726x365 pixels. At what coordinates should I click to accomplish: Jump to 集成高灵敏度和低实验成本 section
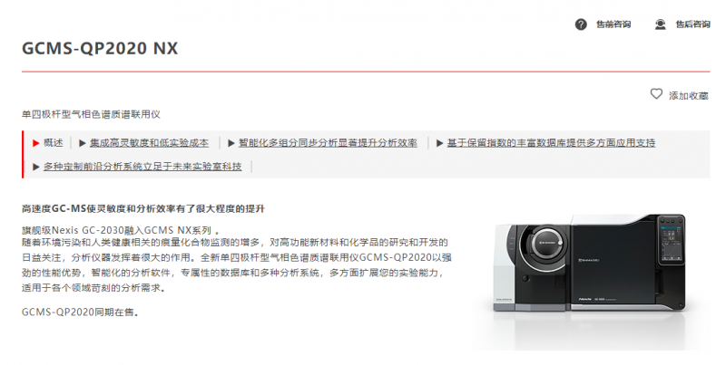pyautogui.click(x=149, y=143)
